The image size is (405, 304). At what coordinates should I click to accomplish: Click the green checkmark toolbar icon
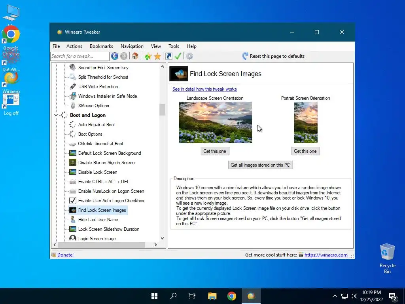178,56
